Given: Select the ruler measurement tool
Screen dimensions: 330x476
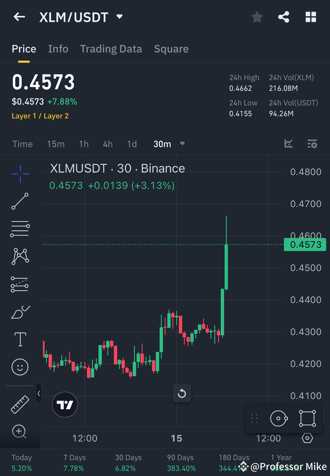Looking at the screenshot, I should click(x=20, y=404).
